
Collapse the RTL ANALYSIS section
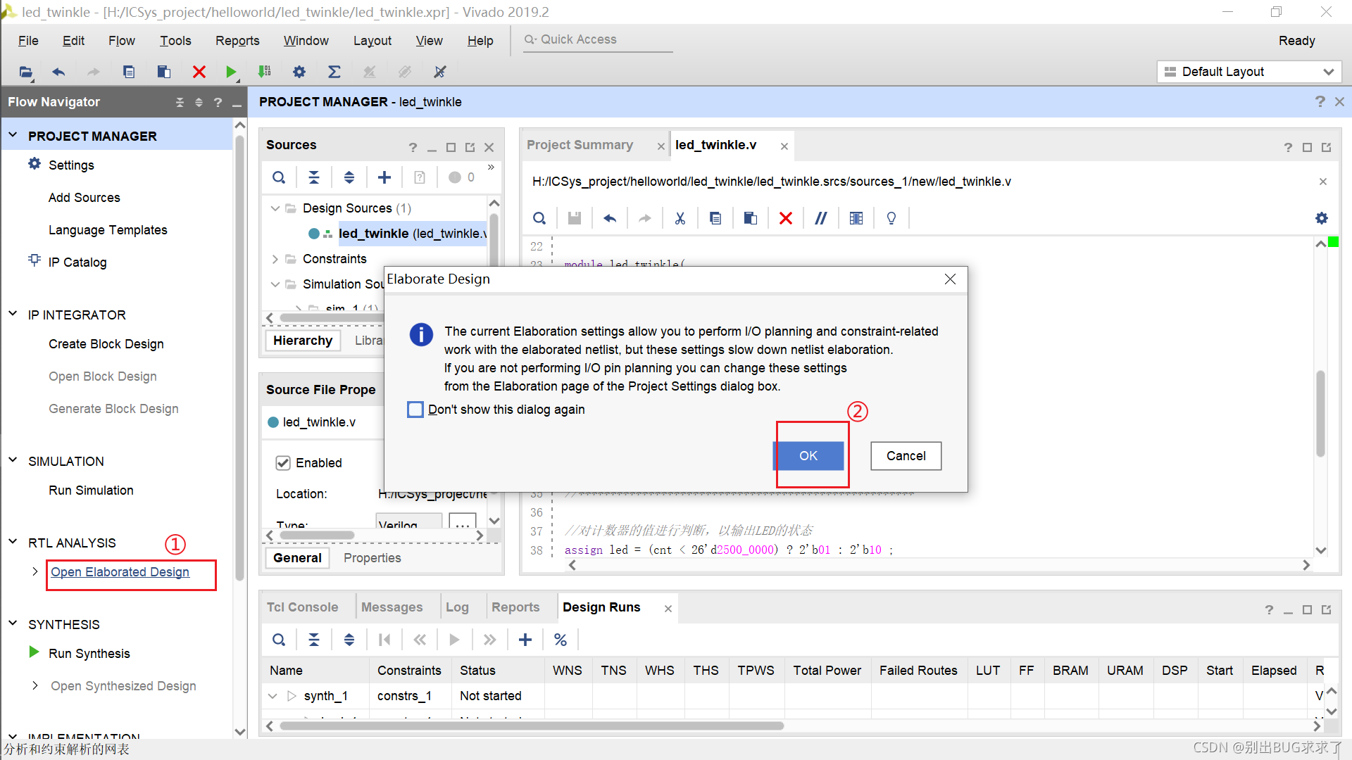tap(13, 543)
